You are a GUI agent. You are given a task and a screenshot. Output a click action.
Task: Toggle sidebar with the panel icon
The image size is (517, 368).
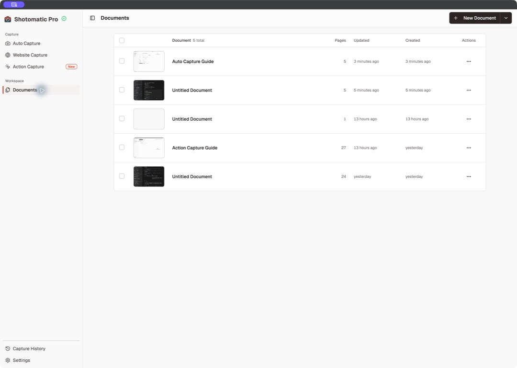[92, 18]
